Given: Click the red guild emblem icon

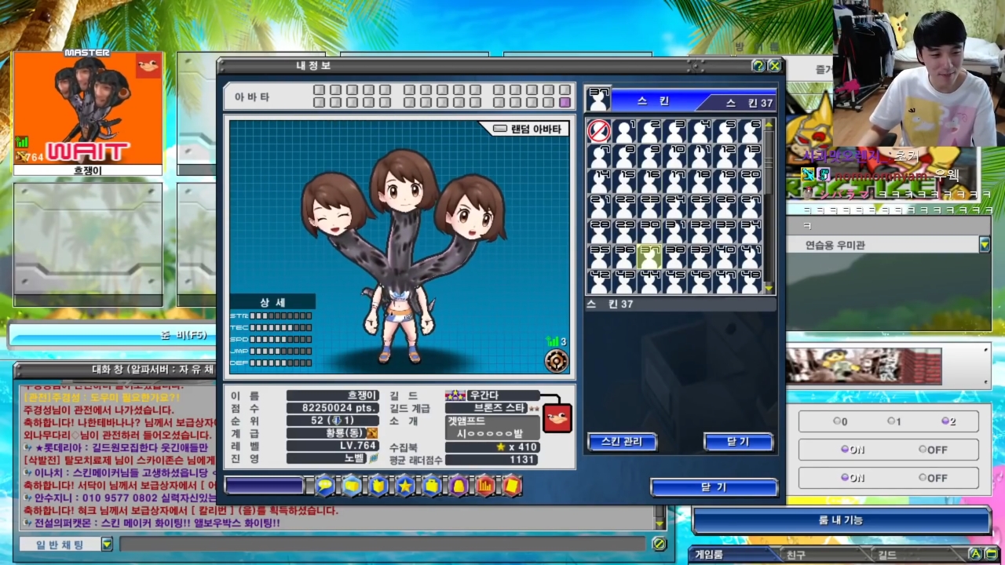Looking at the screenshot, I should 558,418.
